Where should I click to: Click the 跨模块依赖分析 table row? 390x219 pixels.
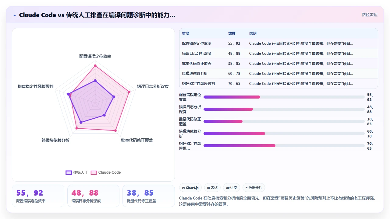click(x=278, y=74)
